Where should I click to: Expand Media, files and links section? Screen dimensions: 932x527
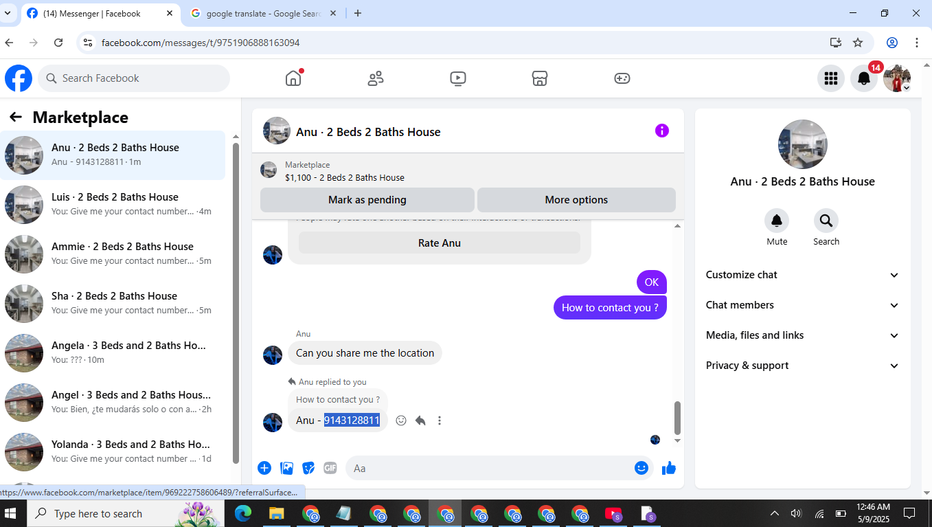click(x=803, y=335)
